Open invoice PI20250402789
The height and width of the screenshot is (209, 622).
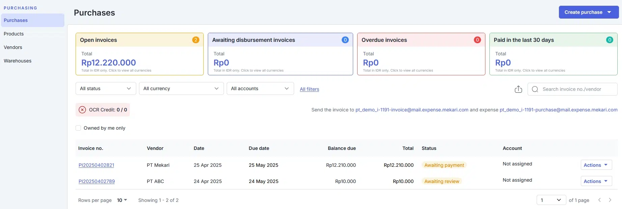[97, 181]
